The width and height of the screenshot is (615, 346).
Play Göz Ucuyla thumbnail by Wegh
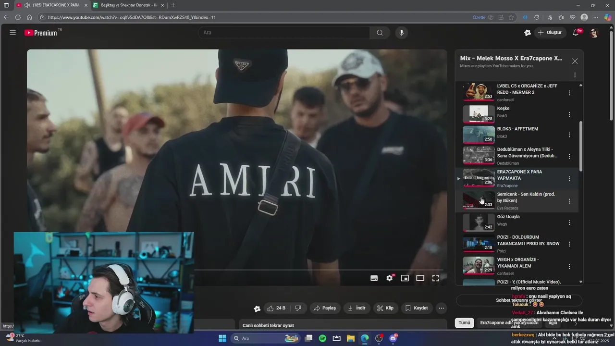(479, 222)
